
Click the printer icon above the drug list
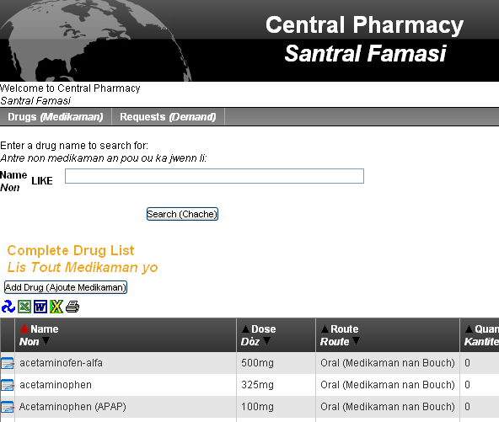72,307
